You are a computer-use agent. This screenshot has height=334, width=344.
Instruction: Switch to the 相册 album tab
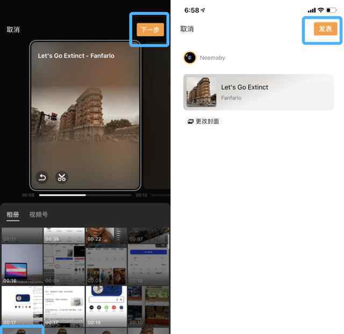click(13, 214)
